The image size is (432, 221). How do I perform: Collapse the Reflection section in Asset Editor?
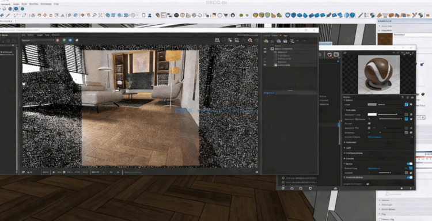coord(344,110)
